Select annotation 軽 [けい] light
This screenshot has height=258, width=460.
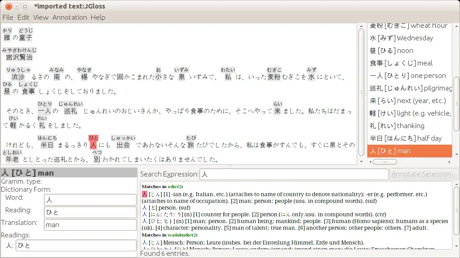click(410, 113)
